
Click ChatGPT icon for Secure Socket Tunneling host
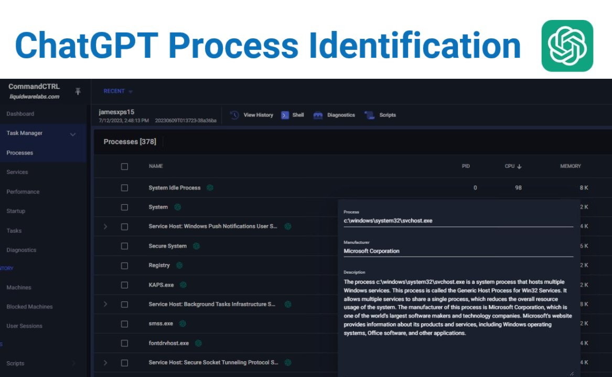pos(288,362)
